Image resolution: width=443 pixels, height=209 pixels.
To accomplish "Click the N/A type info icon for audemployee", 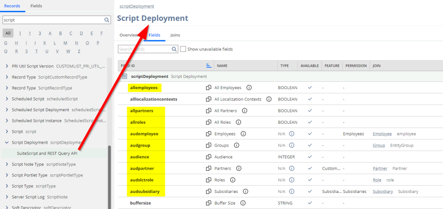I will coord(292,134).
